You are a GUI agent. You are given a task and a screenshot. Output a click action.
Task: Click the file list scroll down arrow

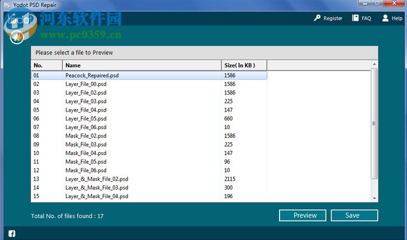pos(374,199)
